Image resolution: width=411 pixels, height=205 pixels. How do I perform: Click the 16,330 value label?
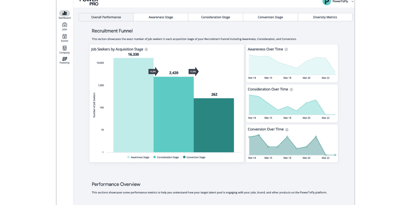click(x=134, y=54)
